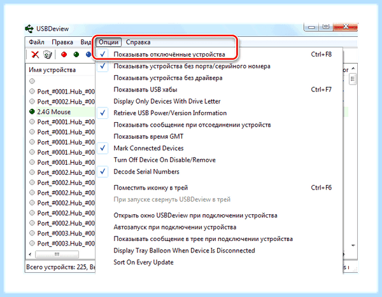The height and width of the screenshot is (297, 382).
Task: Select Поместить иконку в трей menu item
Action: [219, 188]
